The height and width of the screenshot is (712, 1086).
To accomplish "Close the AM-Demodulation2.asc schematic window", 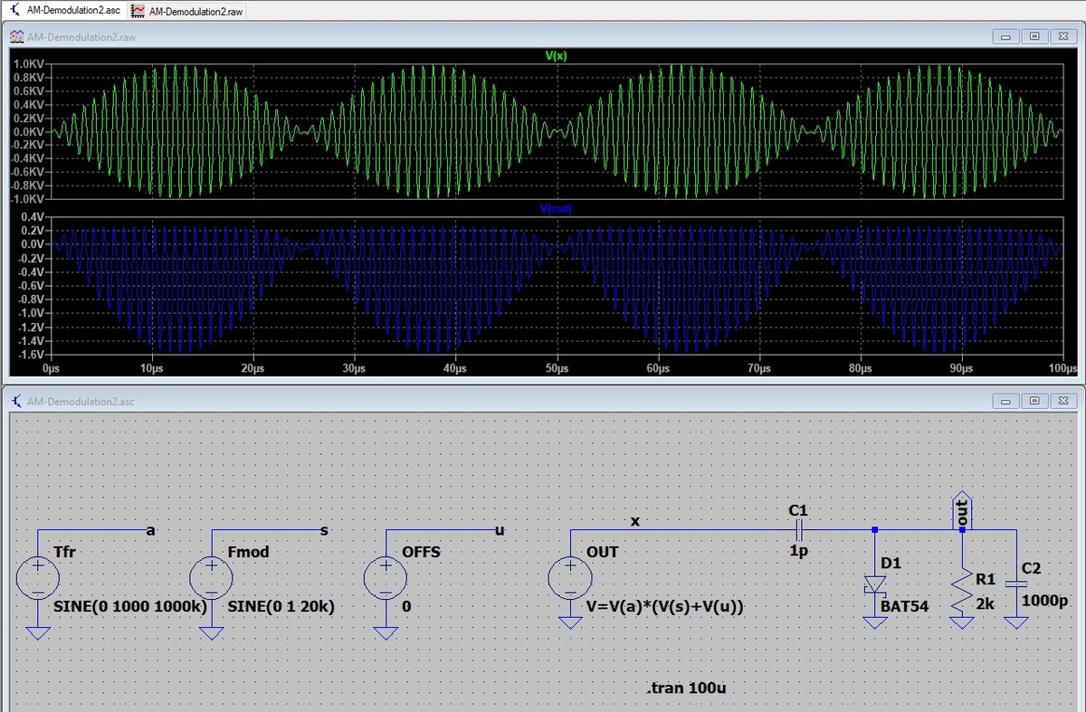I will tap(1063, 401).
